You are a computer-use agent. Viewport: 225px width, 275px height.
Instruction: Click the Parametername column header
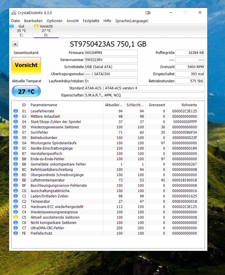click(x=66, y=105)
